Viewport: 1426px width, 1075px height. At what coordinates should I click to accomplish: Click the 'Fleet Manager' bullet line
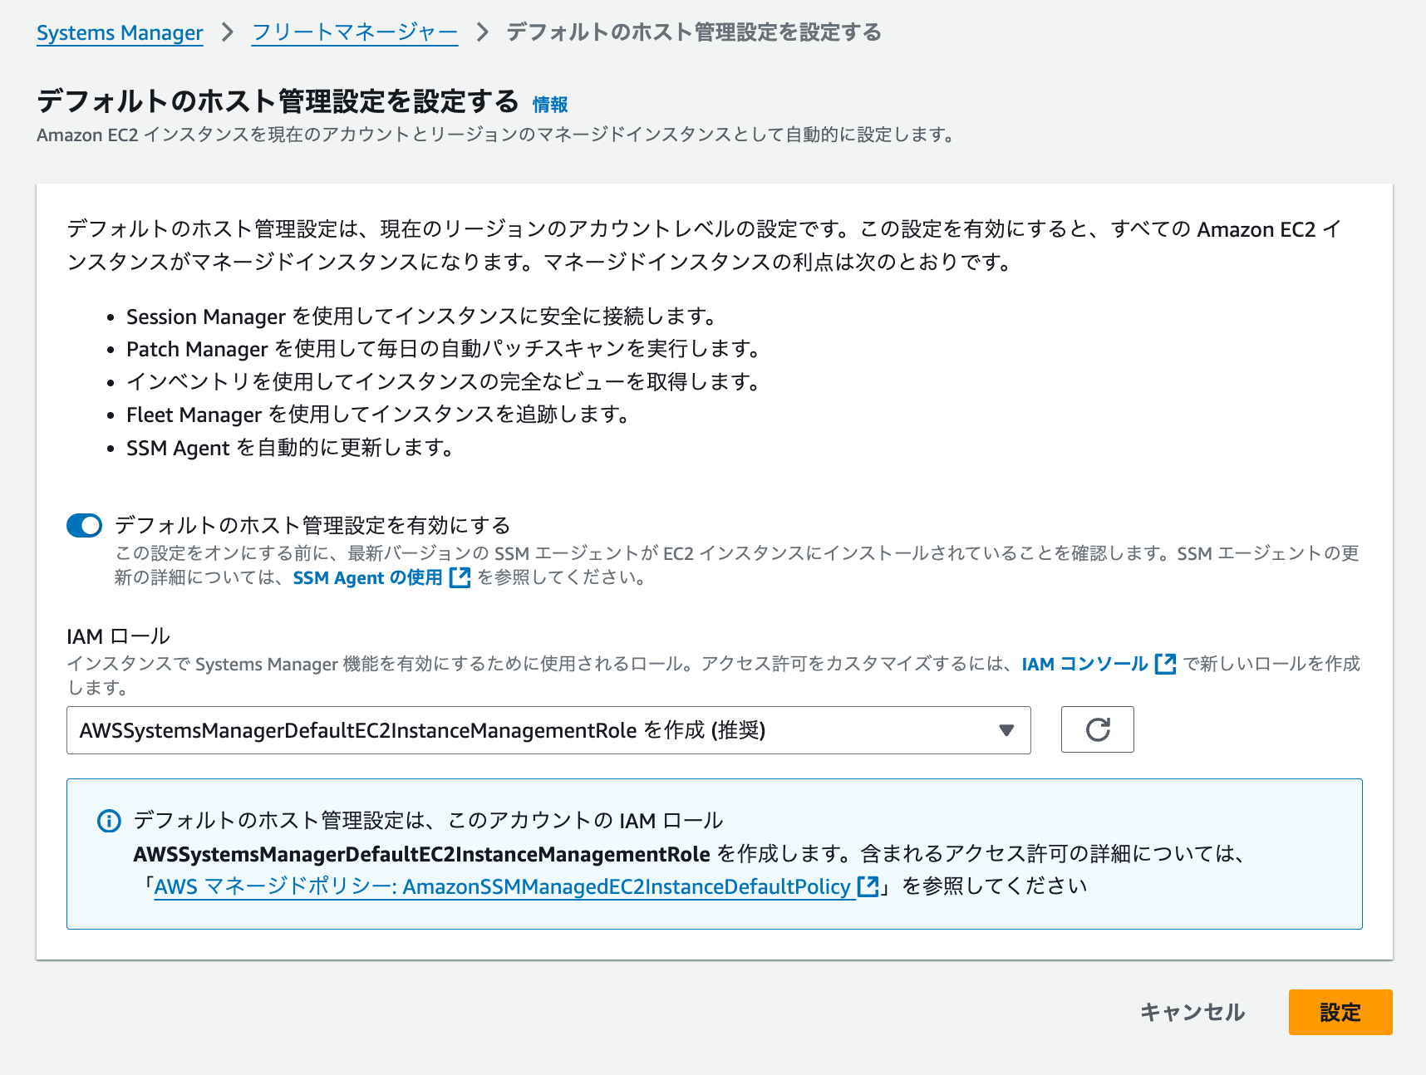(x=378, y=415)
